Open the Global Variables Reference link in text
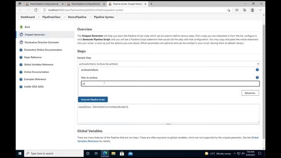This screenshot has width=281, height=158. pyautogui.click(x=168, y=140)
